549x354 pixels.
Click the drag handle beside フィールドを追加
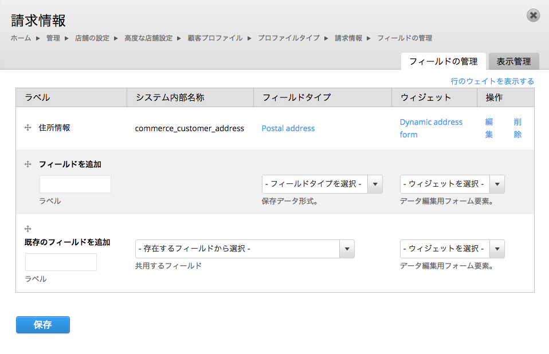27,164
